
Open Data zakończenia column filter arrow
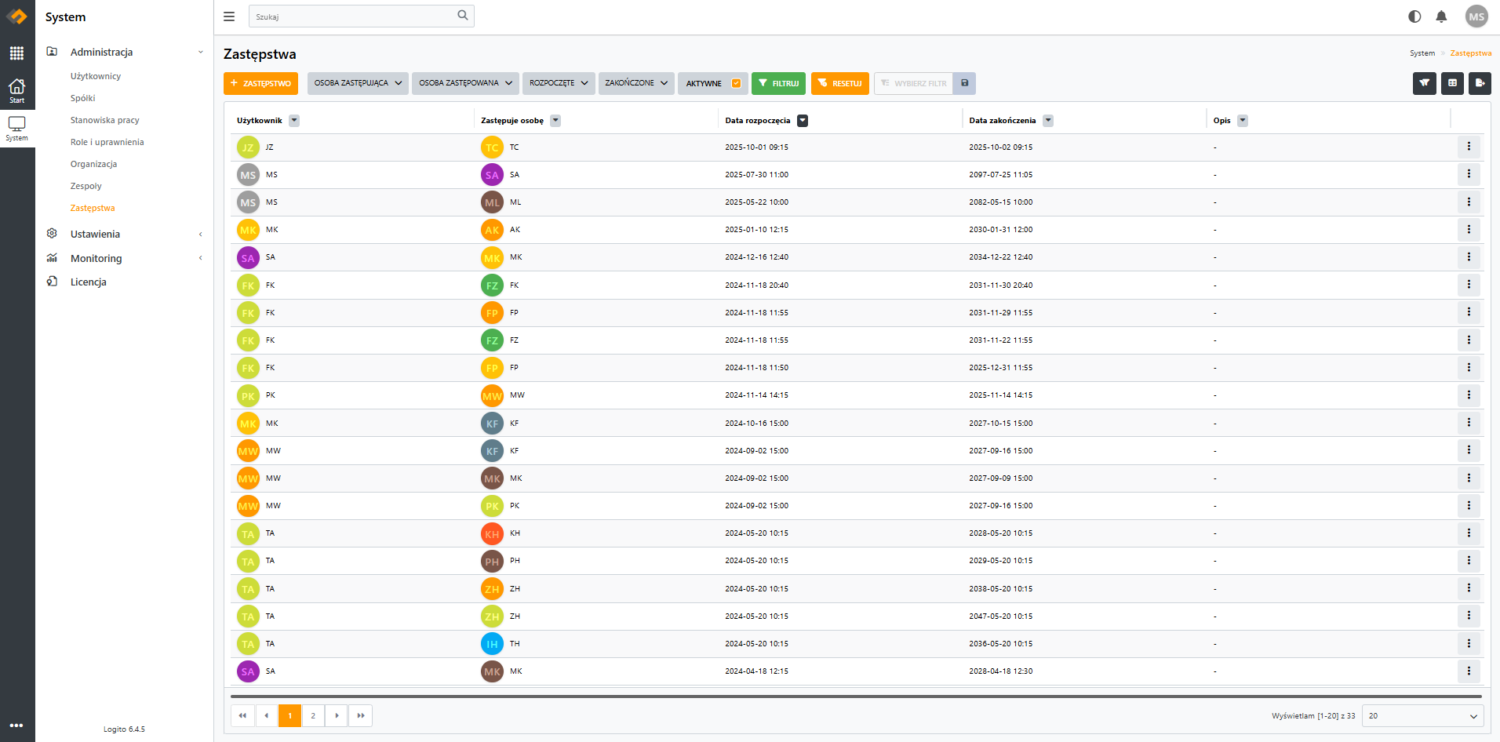(x=1048, y=120)
